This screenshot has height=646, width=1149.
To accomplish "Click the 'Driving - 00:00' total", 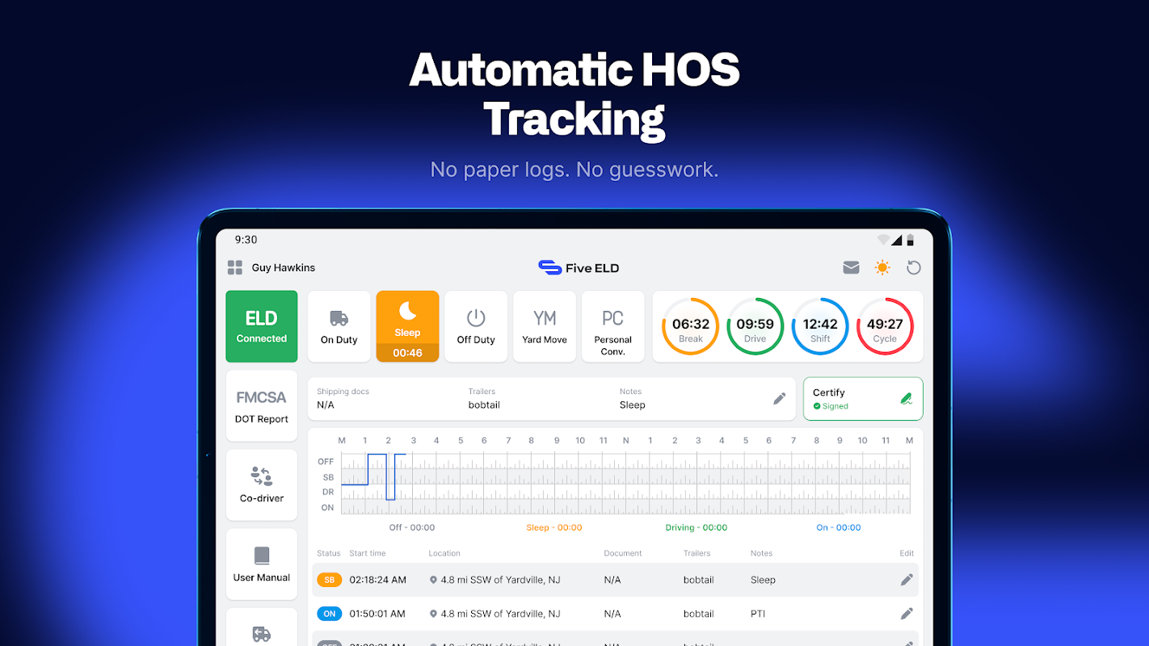I will pos(697,527).
